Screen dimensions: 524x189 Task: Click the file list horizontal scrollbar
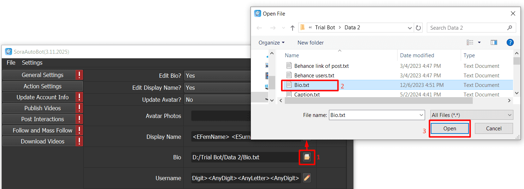coord(378,100)
